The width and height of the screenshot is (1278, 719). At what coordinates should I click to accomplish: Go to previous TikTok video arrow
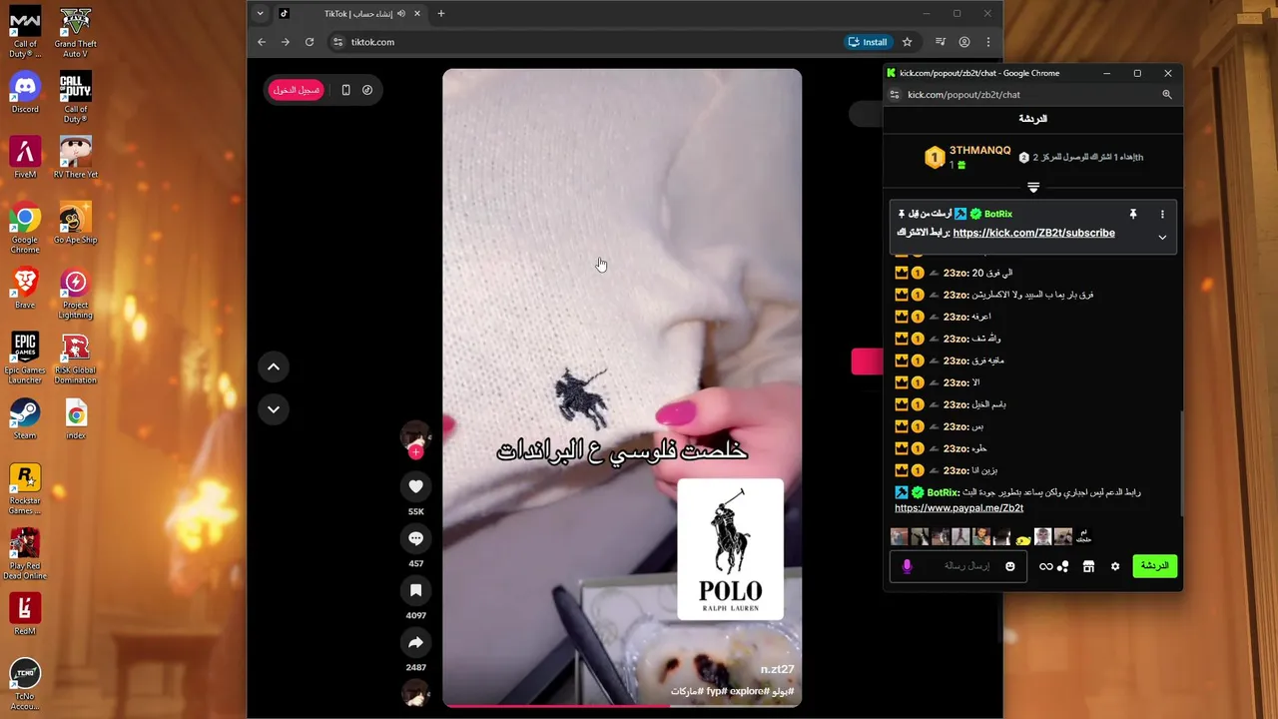tap(273, 366)
